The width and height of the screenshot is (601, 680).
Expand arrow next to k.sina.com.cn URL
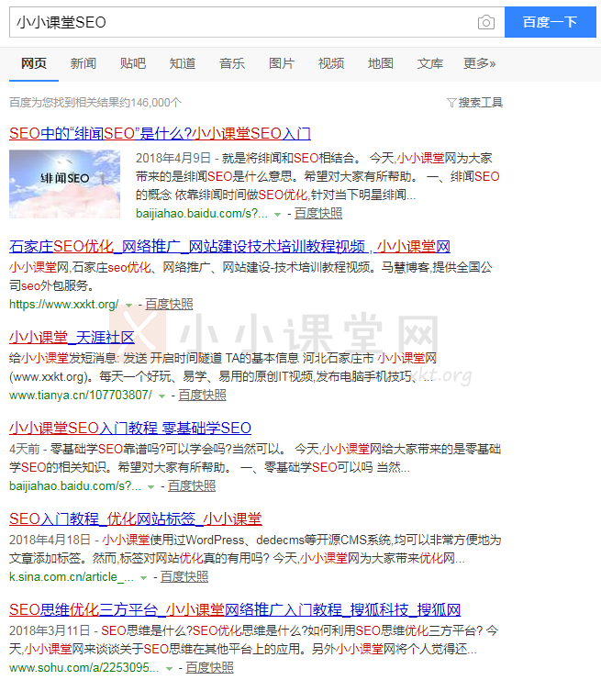(143, 577)
